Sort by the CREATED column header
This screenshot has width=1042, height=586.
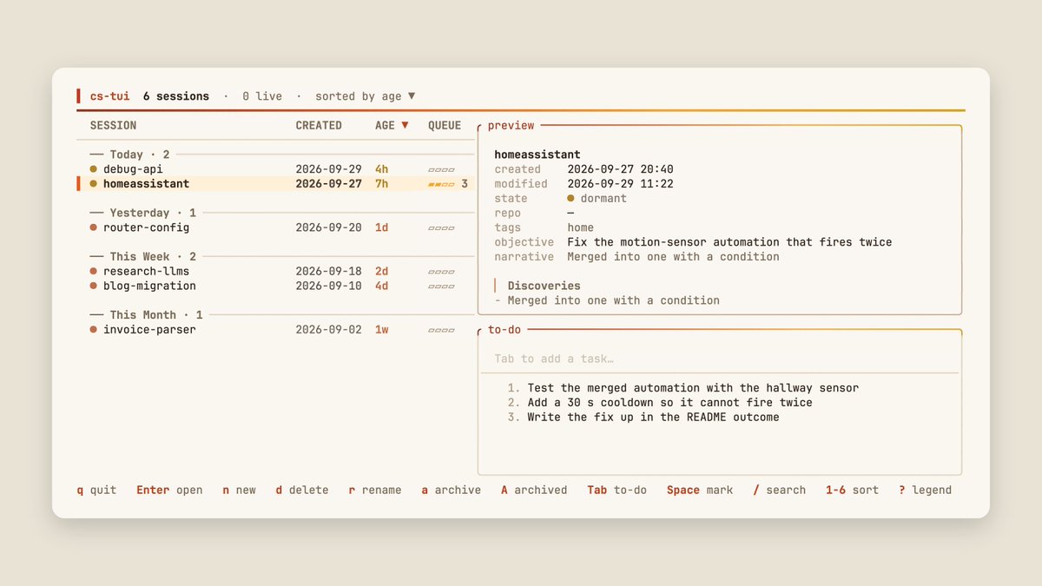point(319,126)
